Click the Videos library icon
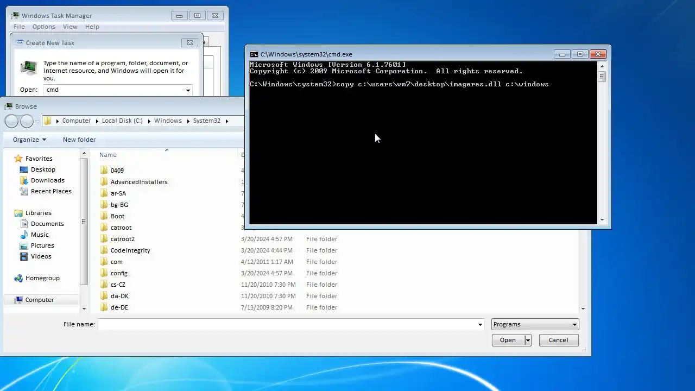The width and height of the screenshot is (695, 391). (24, 256)
